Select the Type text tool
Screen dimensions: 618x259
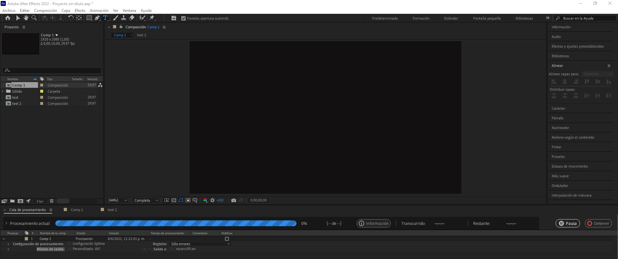105,18
